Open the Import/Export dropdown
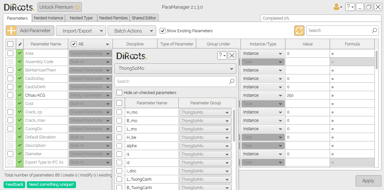 coord(81,31)
